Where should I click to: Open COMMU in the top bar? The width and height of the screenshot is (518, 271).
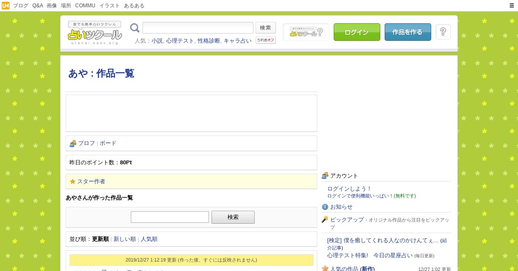click(x=85, y=6)
